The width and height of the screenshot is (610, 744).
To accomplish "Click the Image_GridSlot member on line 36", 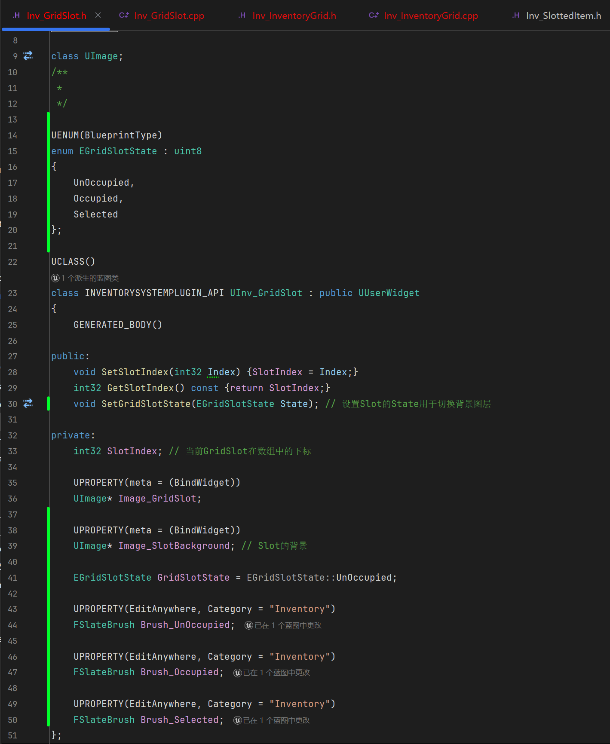I will (157, 499).
